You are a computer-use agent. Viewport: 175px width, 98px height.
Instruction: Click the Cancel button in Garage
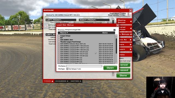[124, 65]
